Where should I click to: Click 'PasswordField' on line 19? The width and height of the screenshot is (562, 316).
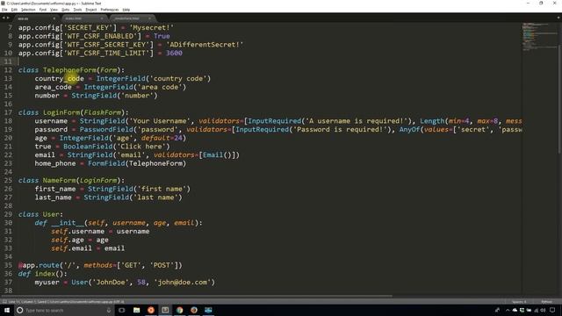coord(106,129)
